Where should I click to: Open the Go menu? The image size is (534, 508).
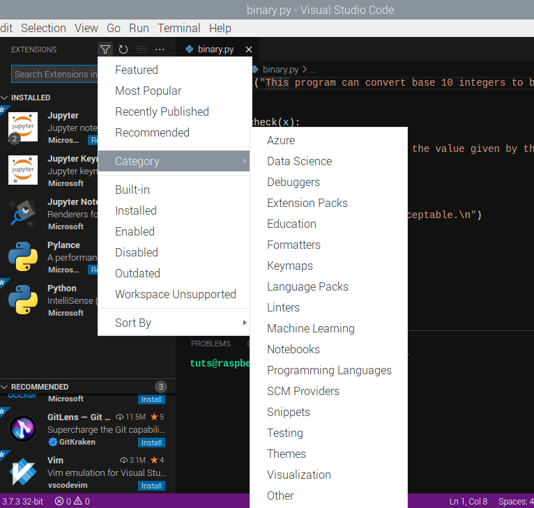[114, 28]
